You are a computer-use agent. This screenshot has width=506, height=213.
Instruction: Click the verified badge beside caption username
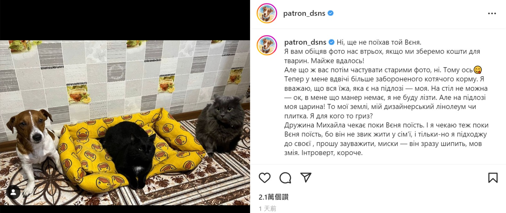coord(331,42)
